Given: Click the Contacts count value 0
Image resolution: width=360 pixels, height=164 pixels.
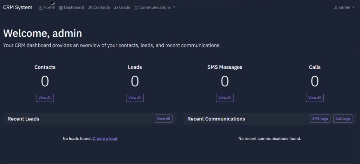Looking at the screenshot, I should [x=45, y=81].
